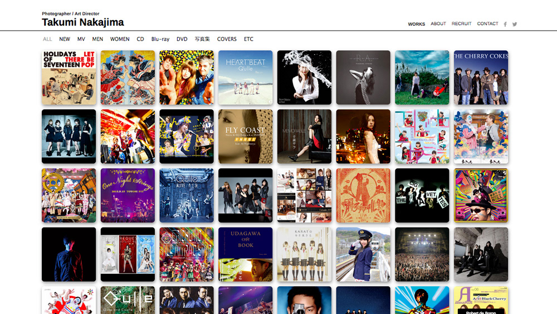557x314 pixels.
Task: Open Holidays of Seventeen Let There Be Pop thumbnail
Action: pos(69,78)
